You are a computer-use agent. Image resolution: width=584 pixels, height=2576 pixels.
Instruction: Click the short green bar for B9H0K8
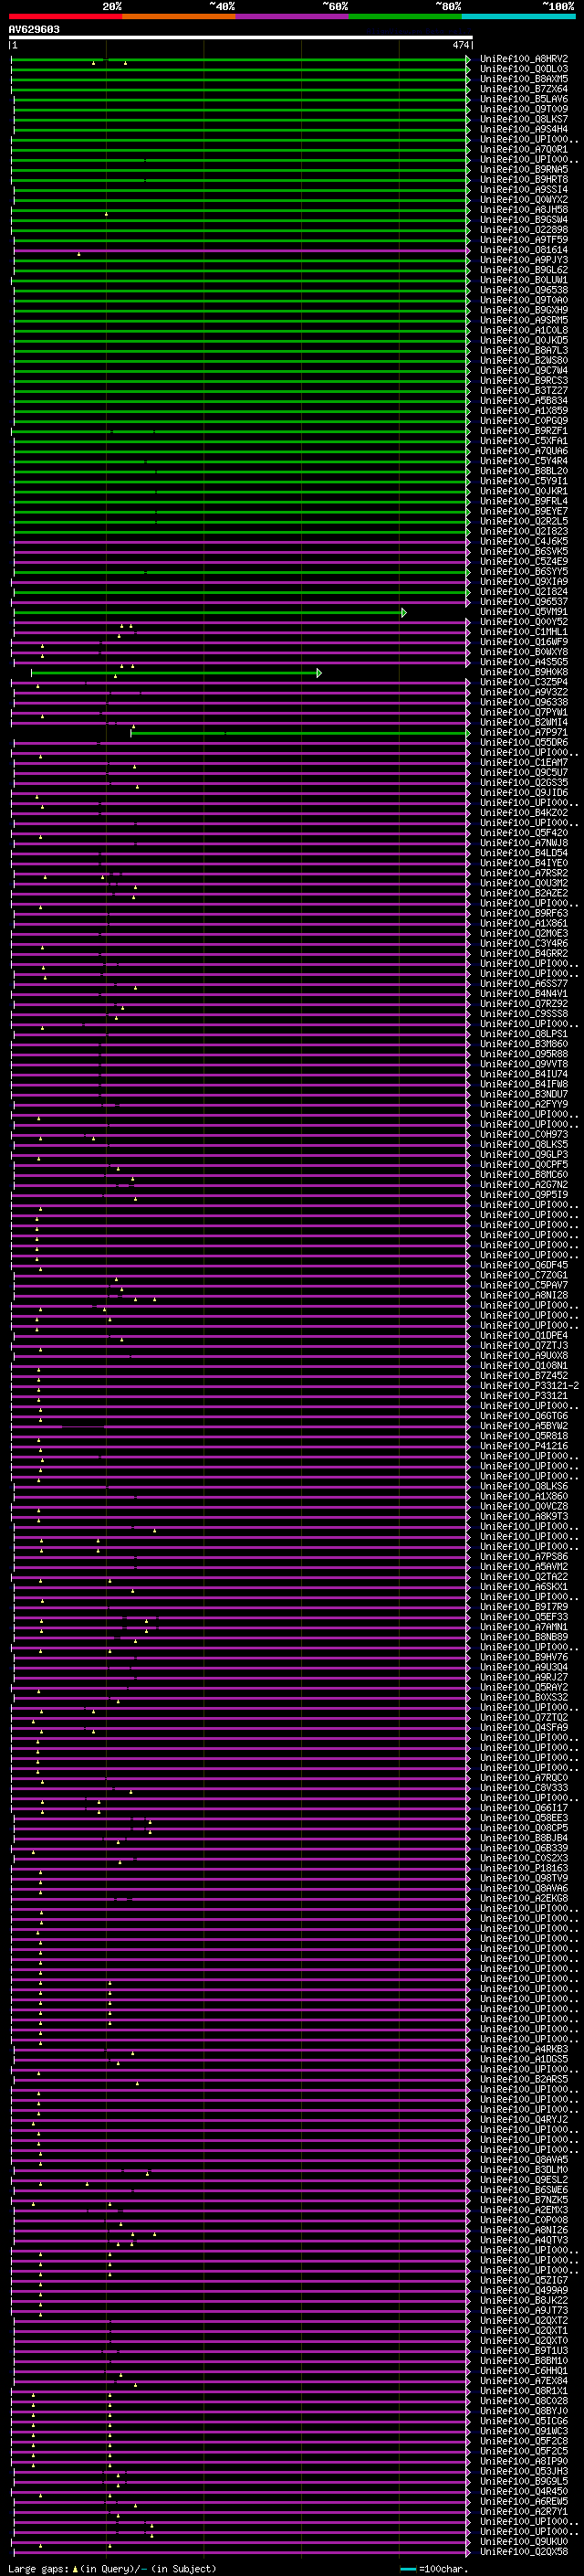pos(174,672)
